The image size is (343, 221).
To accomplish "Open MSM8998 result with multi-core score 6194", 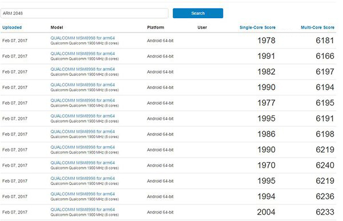I will tap(83, 85).
